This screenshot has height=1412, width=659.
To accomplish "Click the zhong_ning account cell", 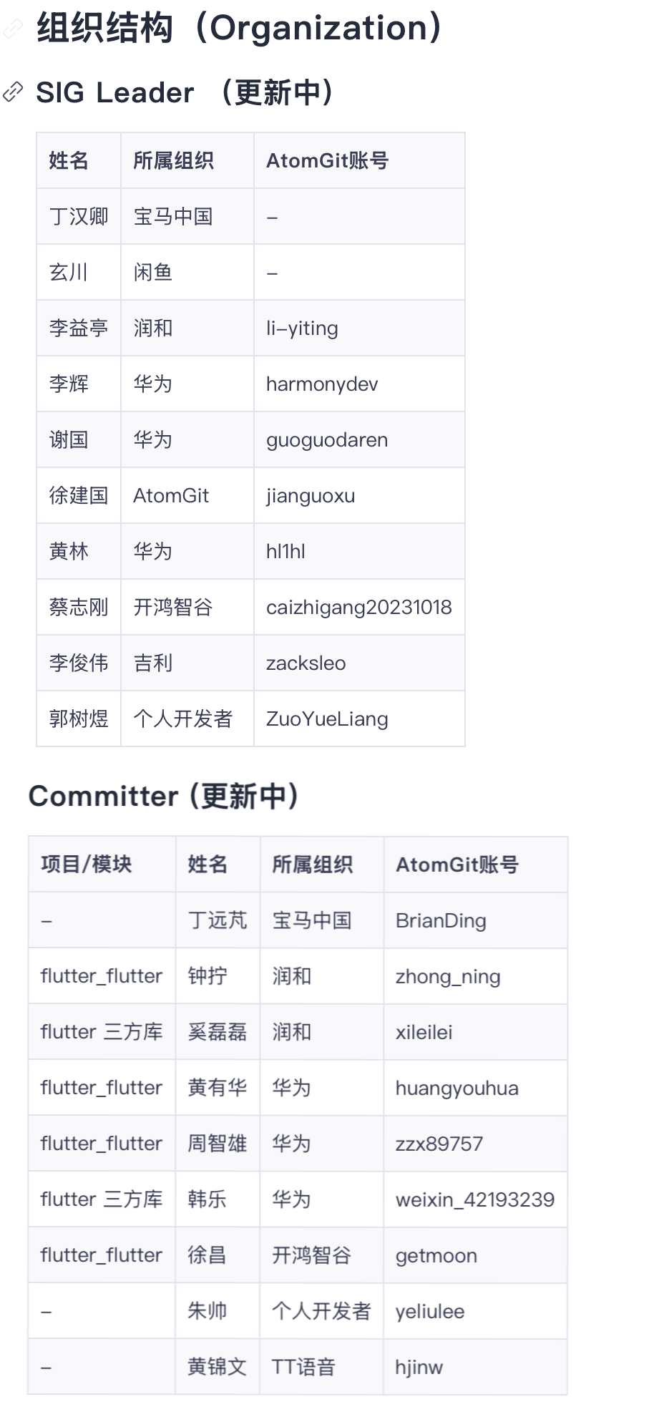I will click(448, 977).
